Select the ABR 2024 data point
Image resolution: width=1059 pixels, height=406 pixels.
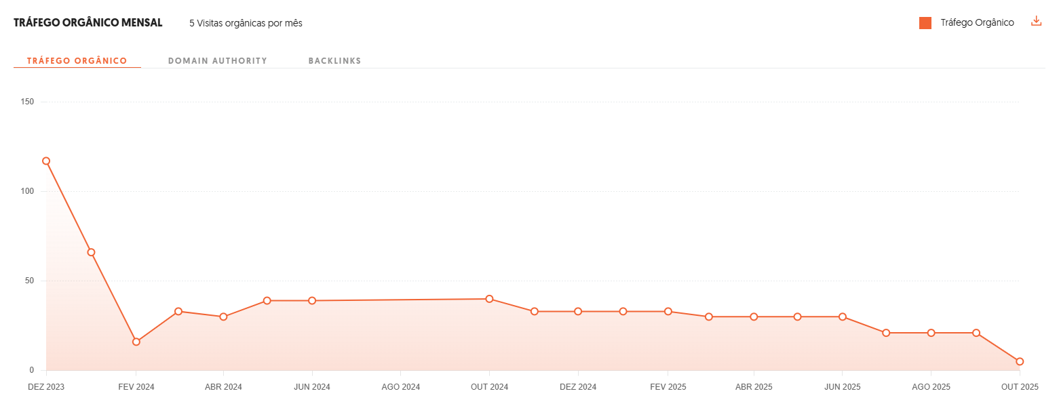[x=223, y=317]
